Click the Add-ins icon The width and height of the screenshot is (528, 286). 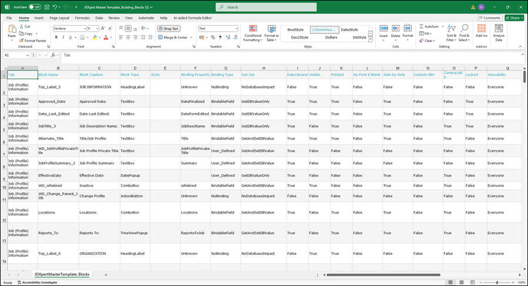tap(482, 29)
